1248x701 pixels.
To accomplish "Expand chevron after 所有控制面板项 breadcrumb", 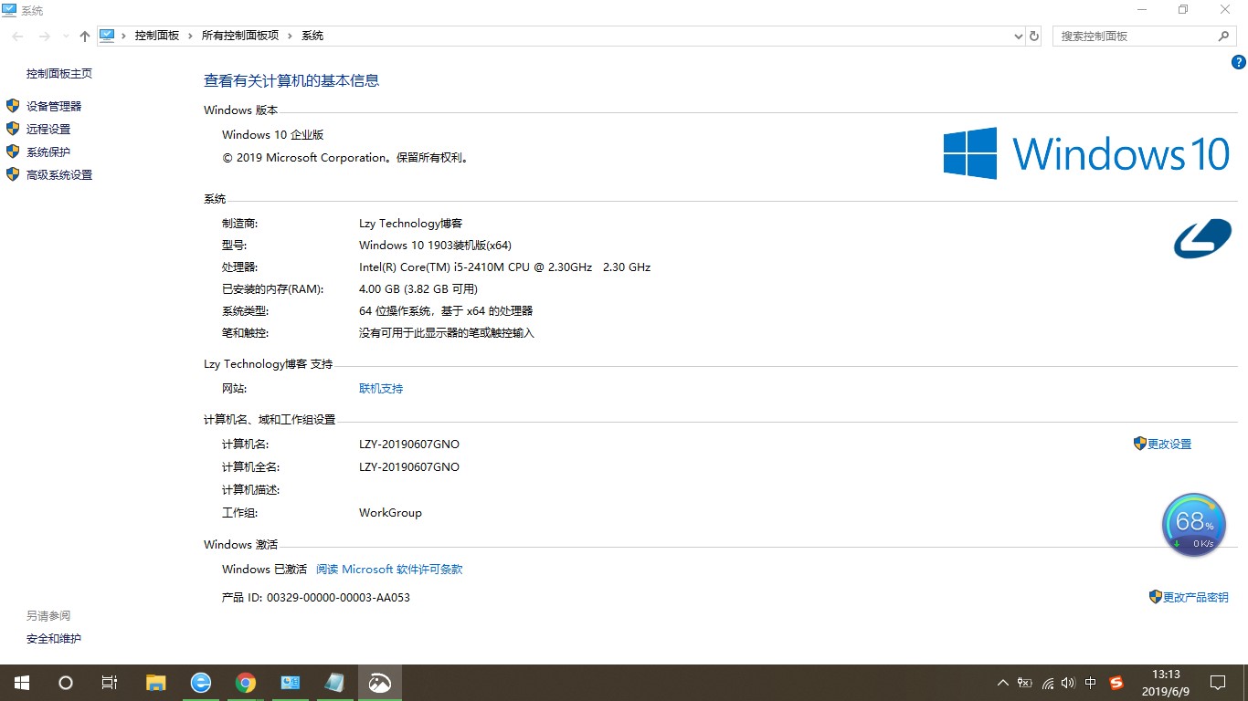I will [x=290, y=36].
